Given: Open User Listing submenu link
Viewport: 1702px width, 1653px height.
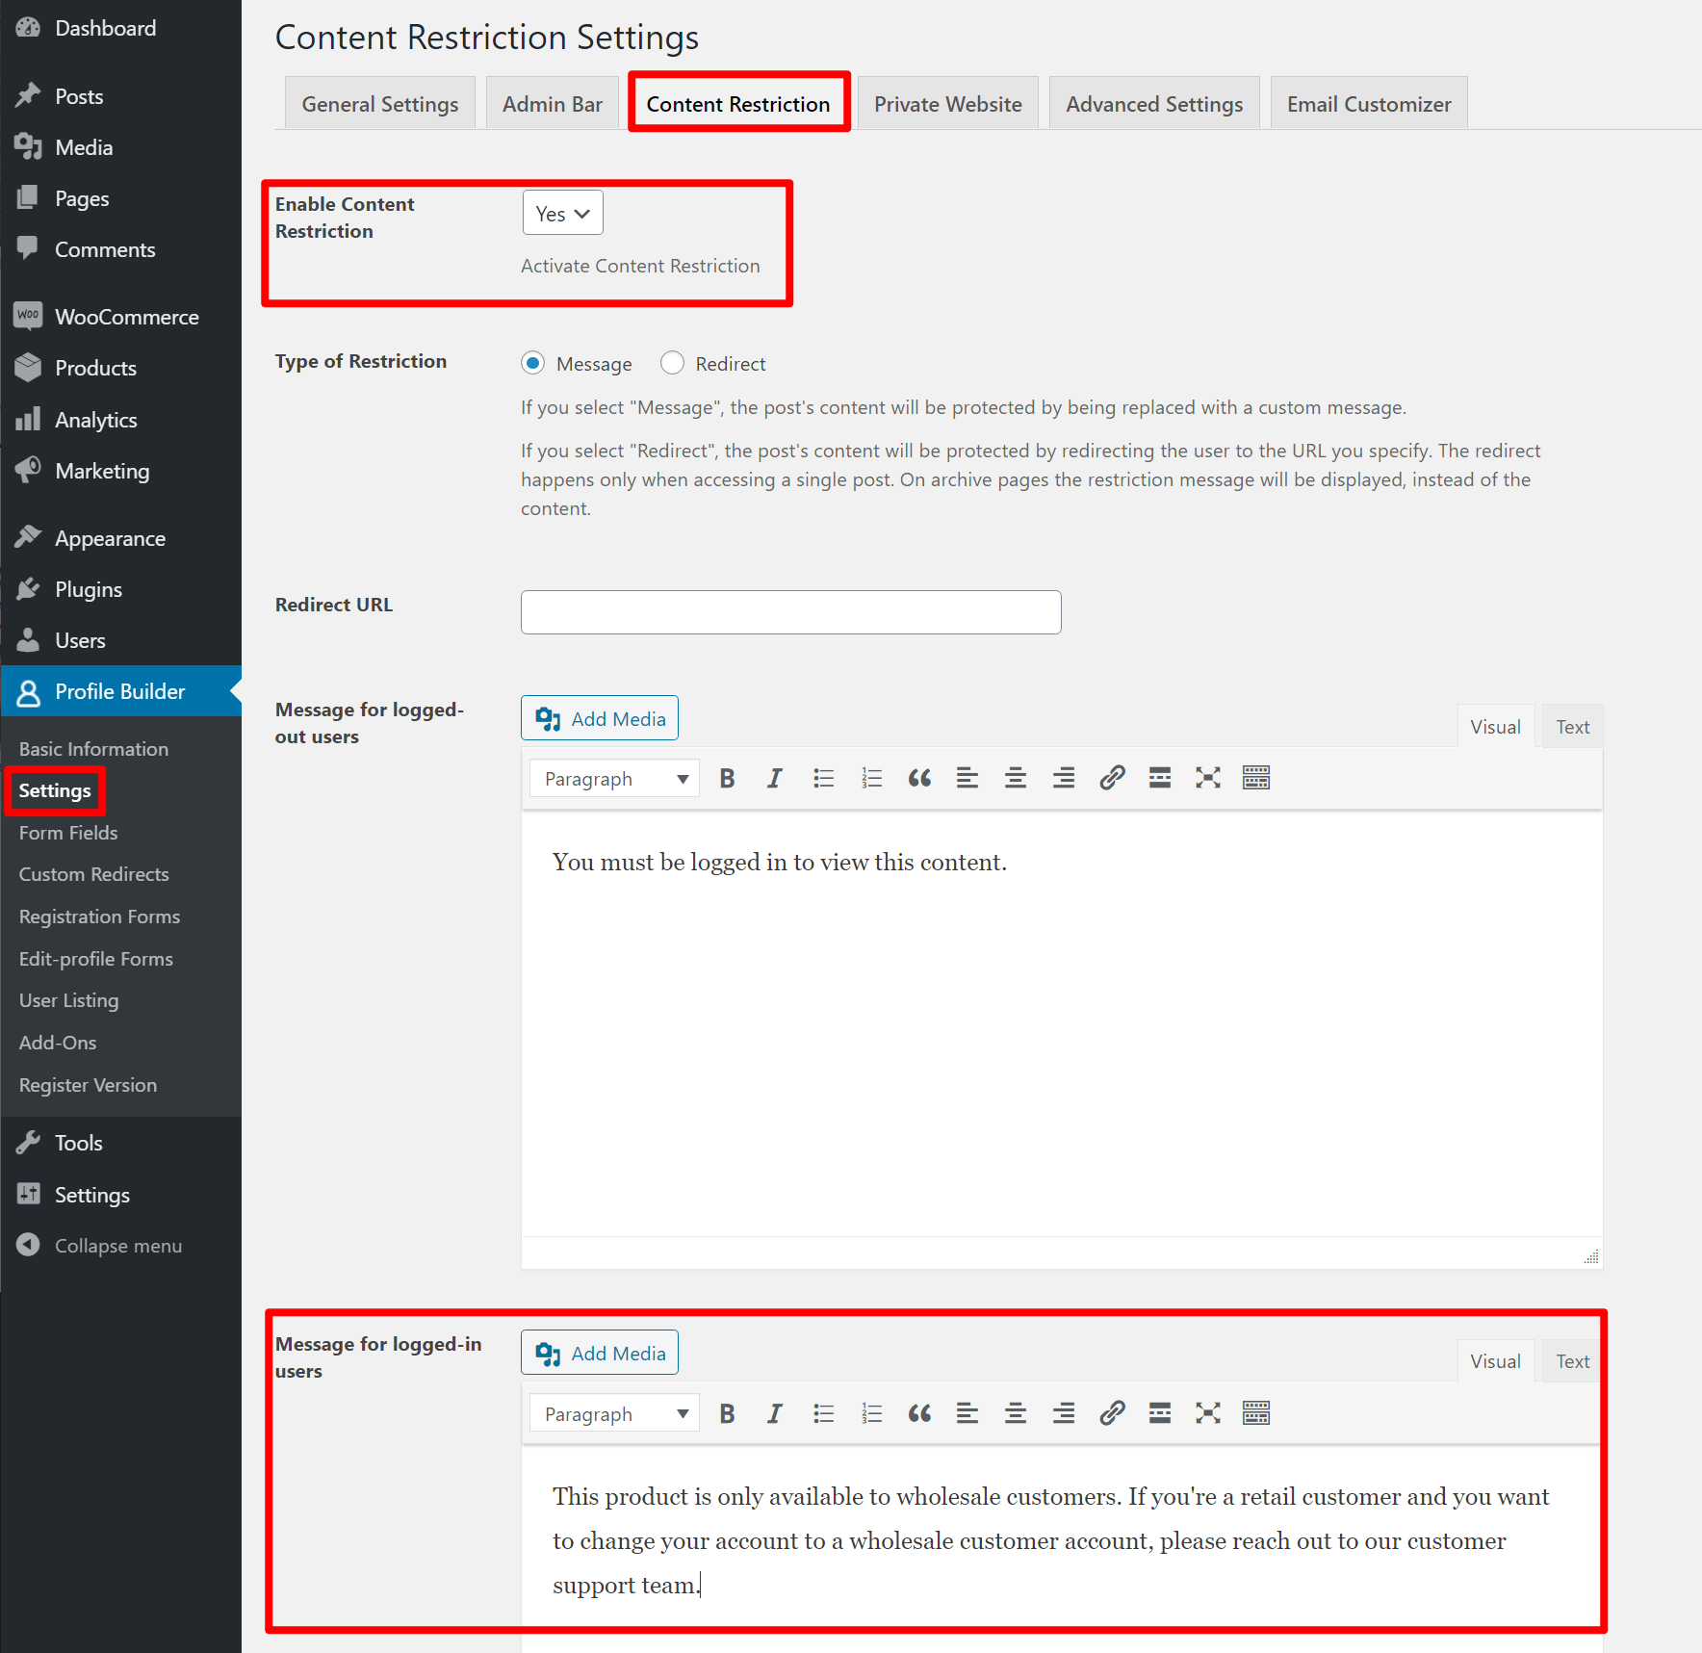Looking at the screenshot, I should click(69, 1000).
